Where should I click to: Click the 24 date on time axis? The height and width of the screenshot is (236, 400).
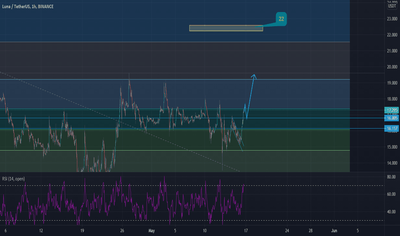pos(287,231)
